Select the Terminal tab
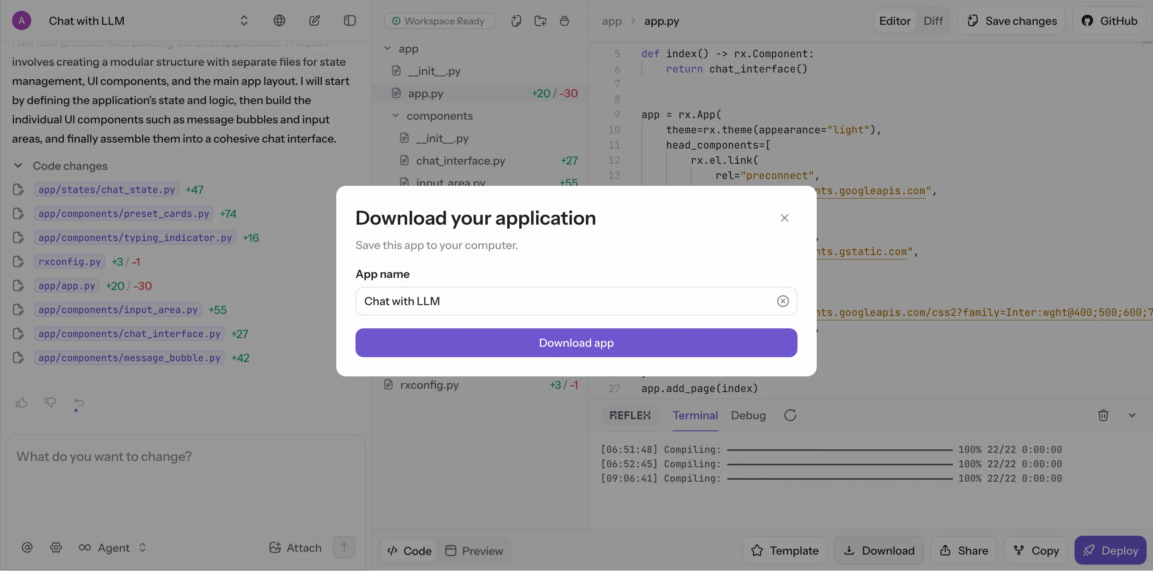 pos(695,415)
